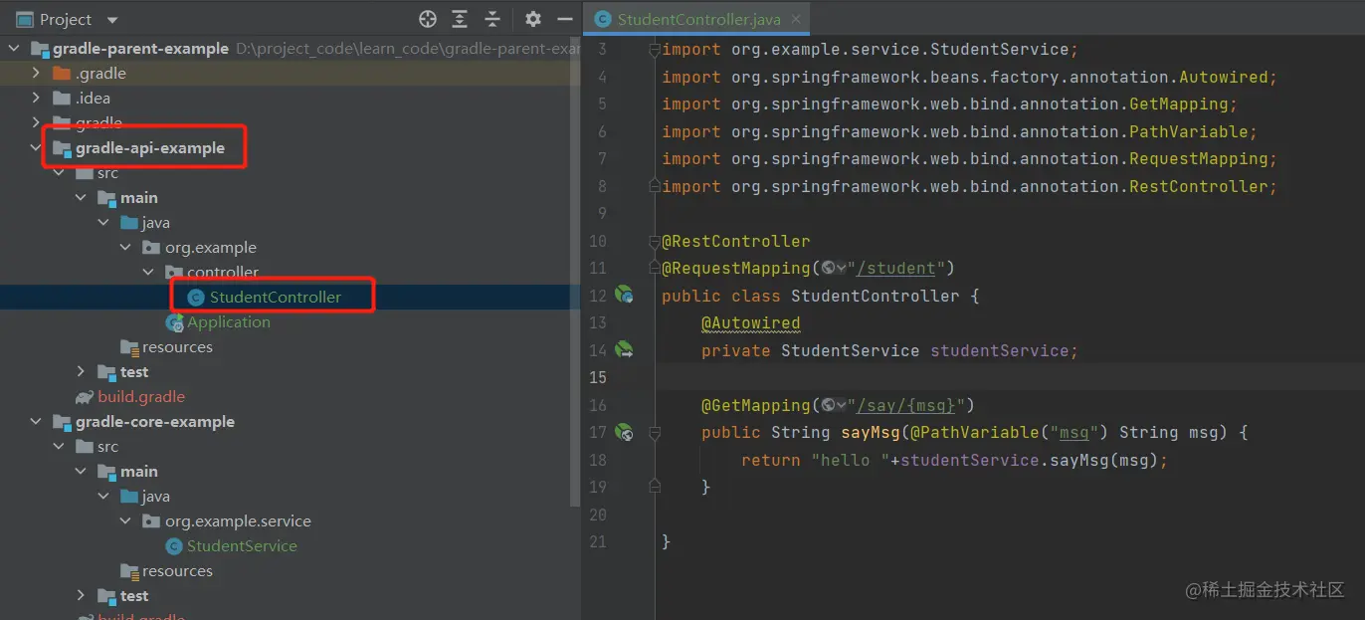
Task: Click the build.gradle file icon
Action: (x=85, y=396)
